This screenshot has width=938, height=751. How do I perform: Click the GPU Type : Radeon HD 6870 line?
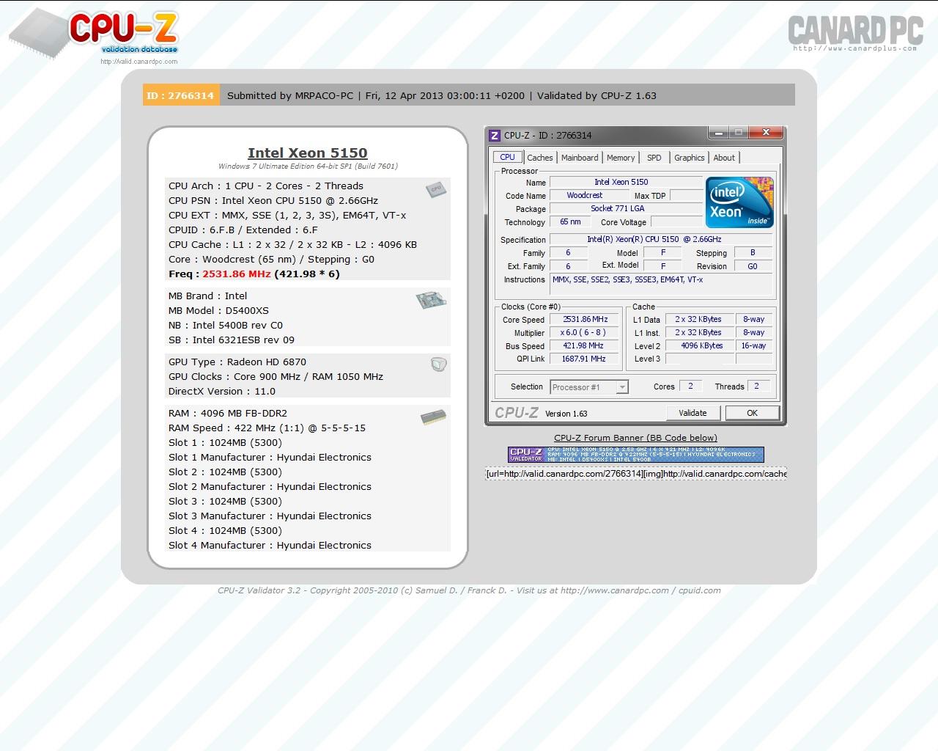coord(237,362)
